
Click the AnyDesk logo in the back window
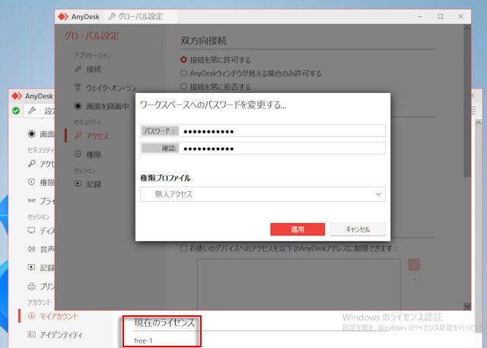point(17,96)
